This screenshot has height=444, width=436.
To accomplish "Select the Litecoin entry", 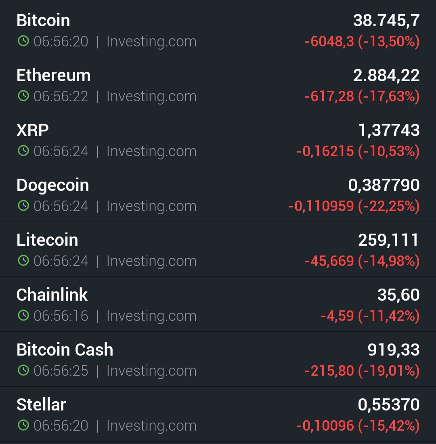I will (218, 249).
